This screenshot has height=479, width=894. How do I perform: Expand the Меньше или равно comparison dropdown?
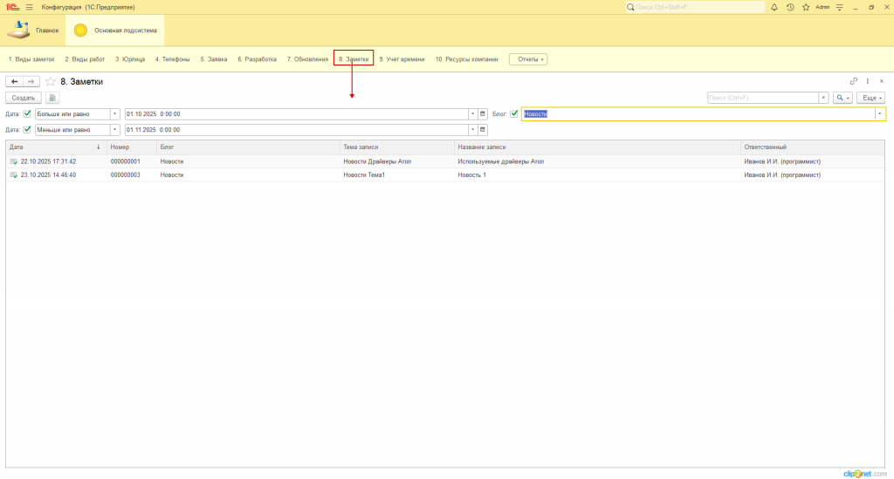pyautogui.click(x=114, y=130)
